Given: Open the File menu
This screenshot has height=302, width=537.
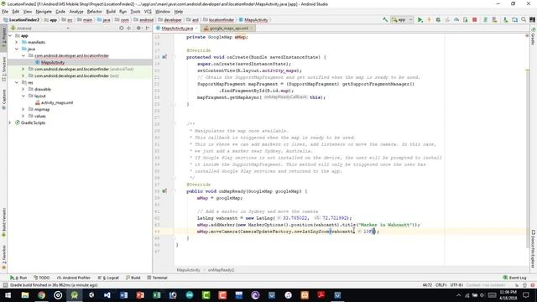Looking at the screenshot, I should tap(5, 12).
